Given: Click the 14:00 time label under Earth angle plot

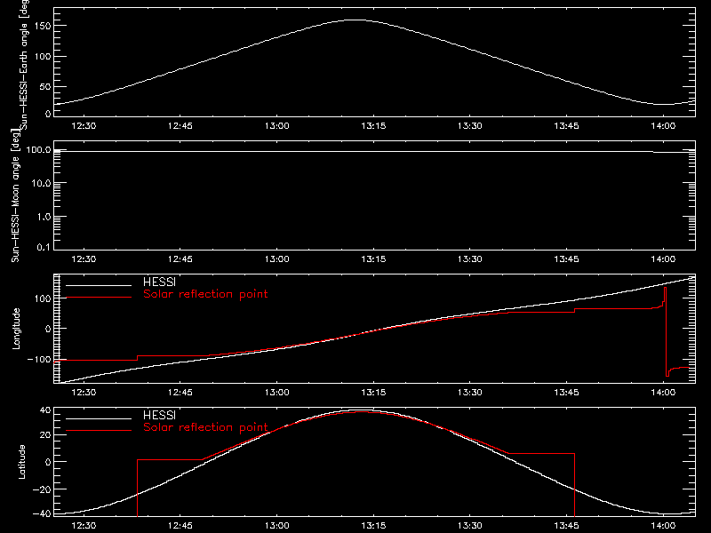Looking at the screenshot, I should click(x=663, y=125).
